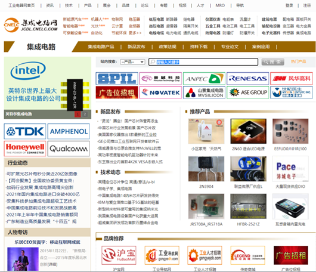Image resolution: width=316 pixels, height=272 pixels.
Task: Click the 登录 link at top right
Action: tap(289, 5)
